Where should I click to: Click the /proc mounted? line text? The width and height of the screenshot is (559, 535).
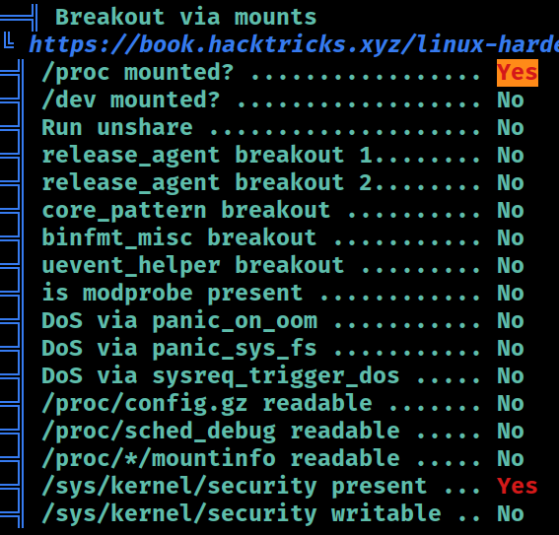pyautogui.click(x=138, y=73)
